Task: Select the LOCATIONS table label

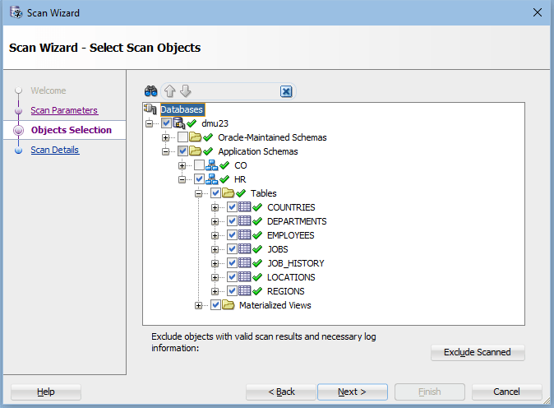Action: pyautogui.click(x=291, y=277)
